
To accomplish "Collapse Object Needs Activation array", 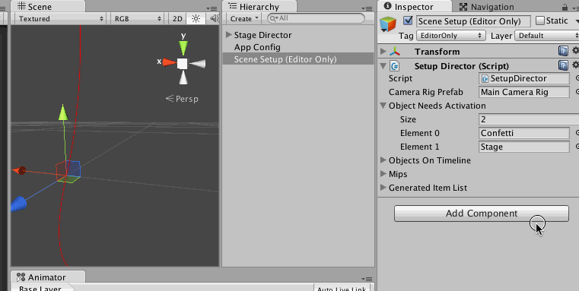I will click(383, 106).
